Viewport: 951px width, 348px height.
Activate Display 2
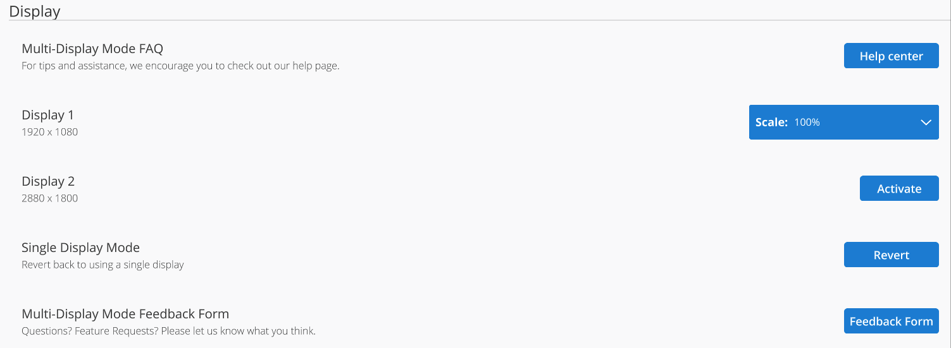coord(898,189)
